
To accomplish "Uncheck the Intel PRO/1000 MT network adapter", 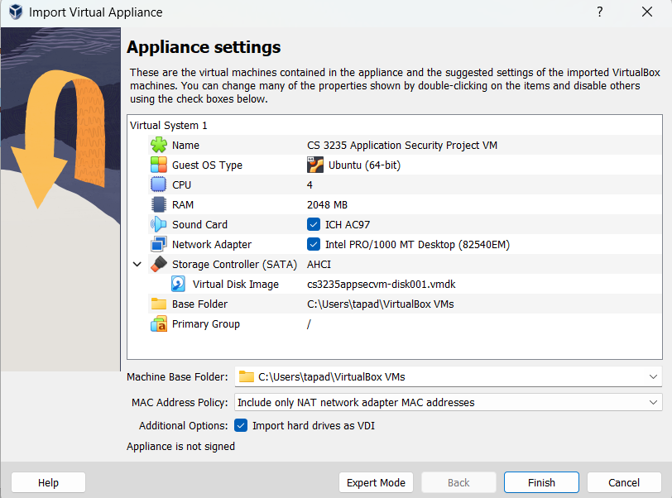I will pos(314,244).
